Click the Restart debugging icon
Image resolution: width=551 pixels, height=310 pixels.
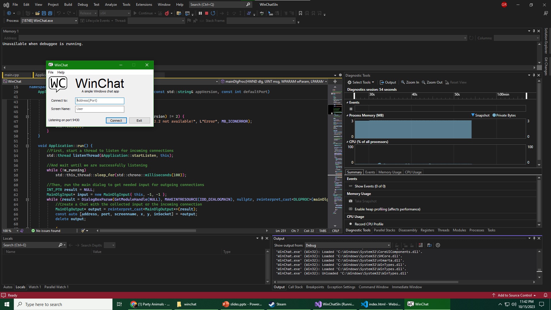213,13
